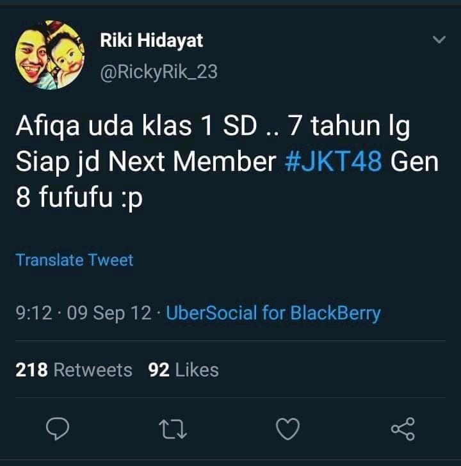The height and width of the screenshot is (466, 461).
Task: Click the 09 Sep 12 tweet date
Action: (x=109, y=313)
